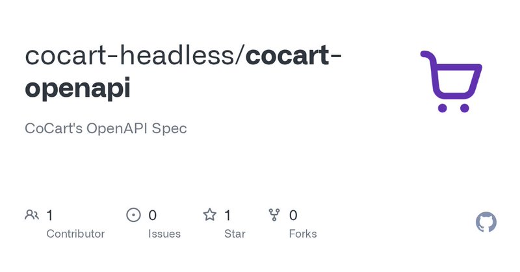The height and width of the screenshot is (272, 520).
Task: Click the word 'Spec' in the description
Action: (x=172, y=128)
